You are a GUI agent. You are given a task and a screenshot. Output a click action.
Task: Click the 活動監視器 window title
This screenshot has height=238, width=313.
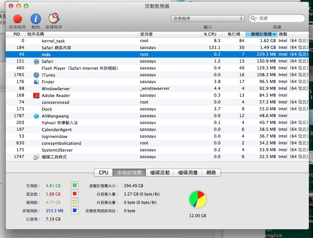coord(157,6)
